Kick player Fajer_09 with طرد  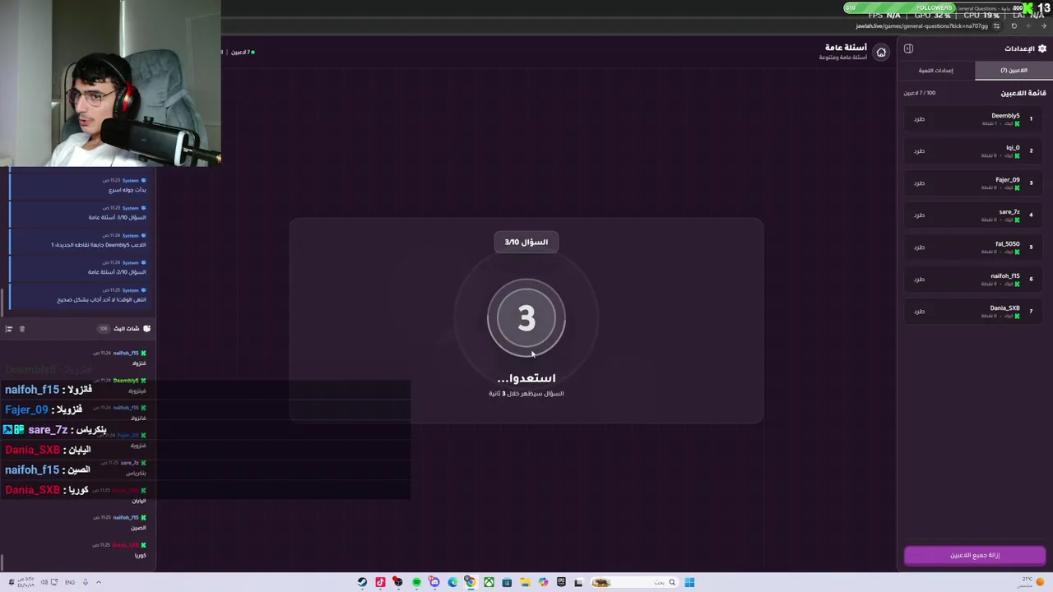click(919, 183)
